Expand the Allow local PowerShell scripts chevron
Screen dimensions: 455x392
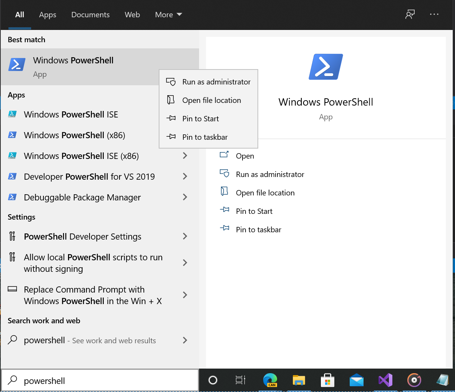pyautogui.click(x=185, y=263)
